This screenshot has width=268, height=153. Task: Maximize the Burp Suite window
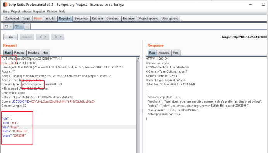point(263,4)
